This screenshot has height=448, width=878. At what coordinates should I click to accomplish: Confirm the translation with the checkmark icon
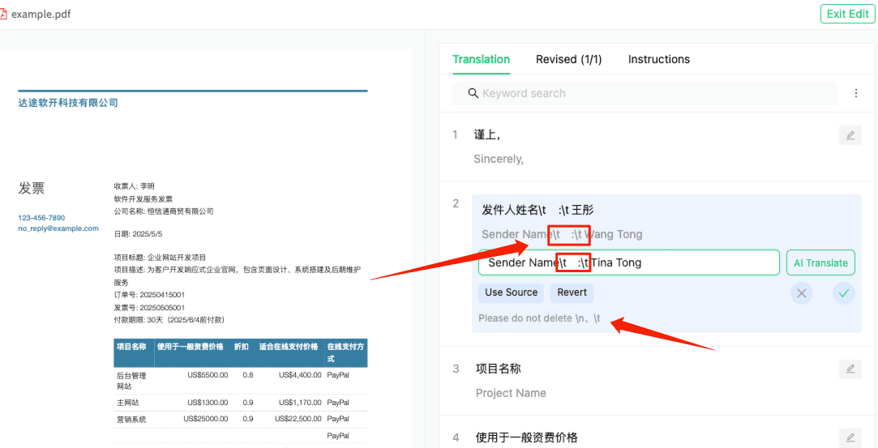point(844,293)
